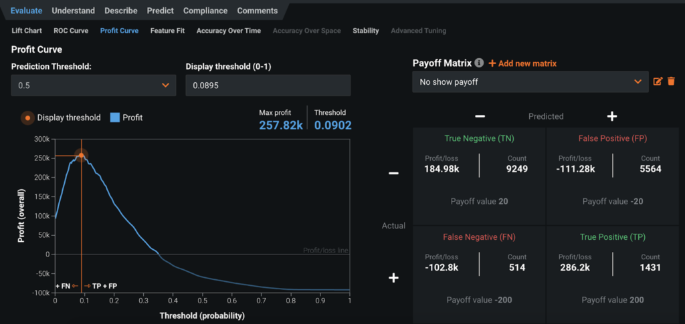Click the Display threshold legend marker
685x324 pixels.
pyautogui.click(x=27, y=118)
